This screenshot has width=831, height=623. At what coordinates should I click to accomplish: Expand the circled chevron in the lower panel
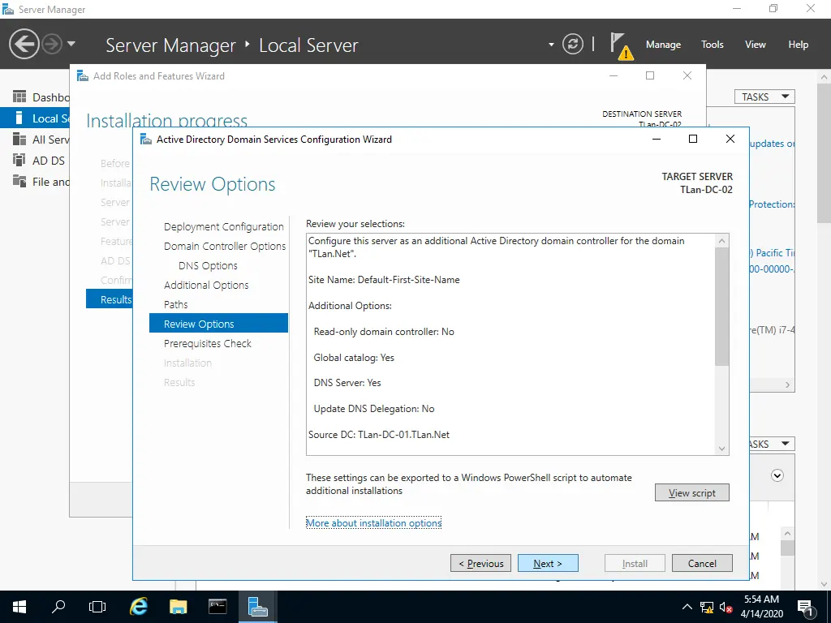click(x=777, y=475)
